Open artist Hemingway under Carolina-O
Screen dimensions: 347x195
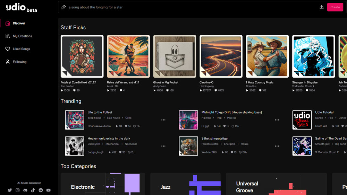[x=206, y=86]
